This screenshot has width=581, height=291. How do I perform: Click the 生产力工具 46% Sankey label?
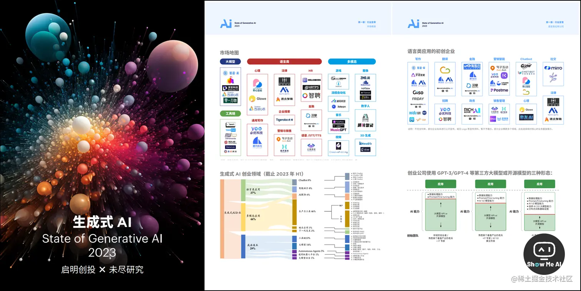click(x=307, y=211)
